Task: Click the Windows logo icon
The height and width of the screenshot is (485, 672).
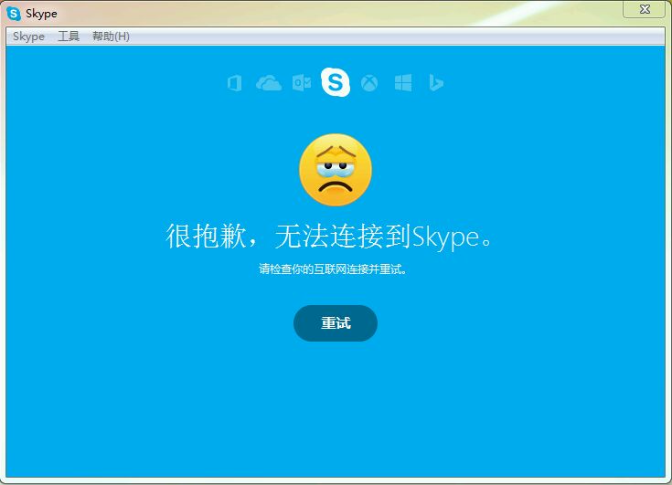Action: click(403, 82)
